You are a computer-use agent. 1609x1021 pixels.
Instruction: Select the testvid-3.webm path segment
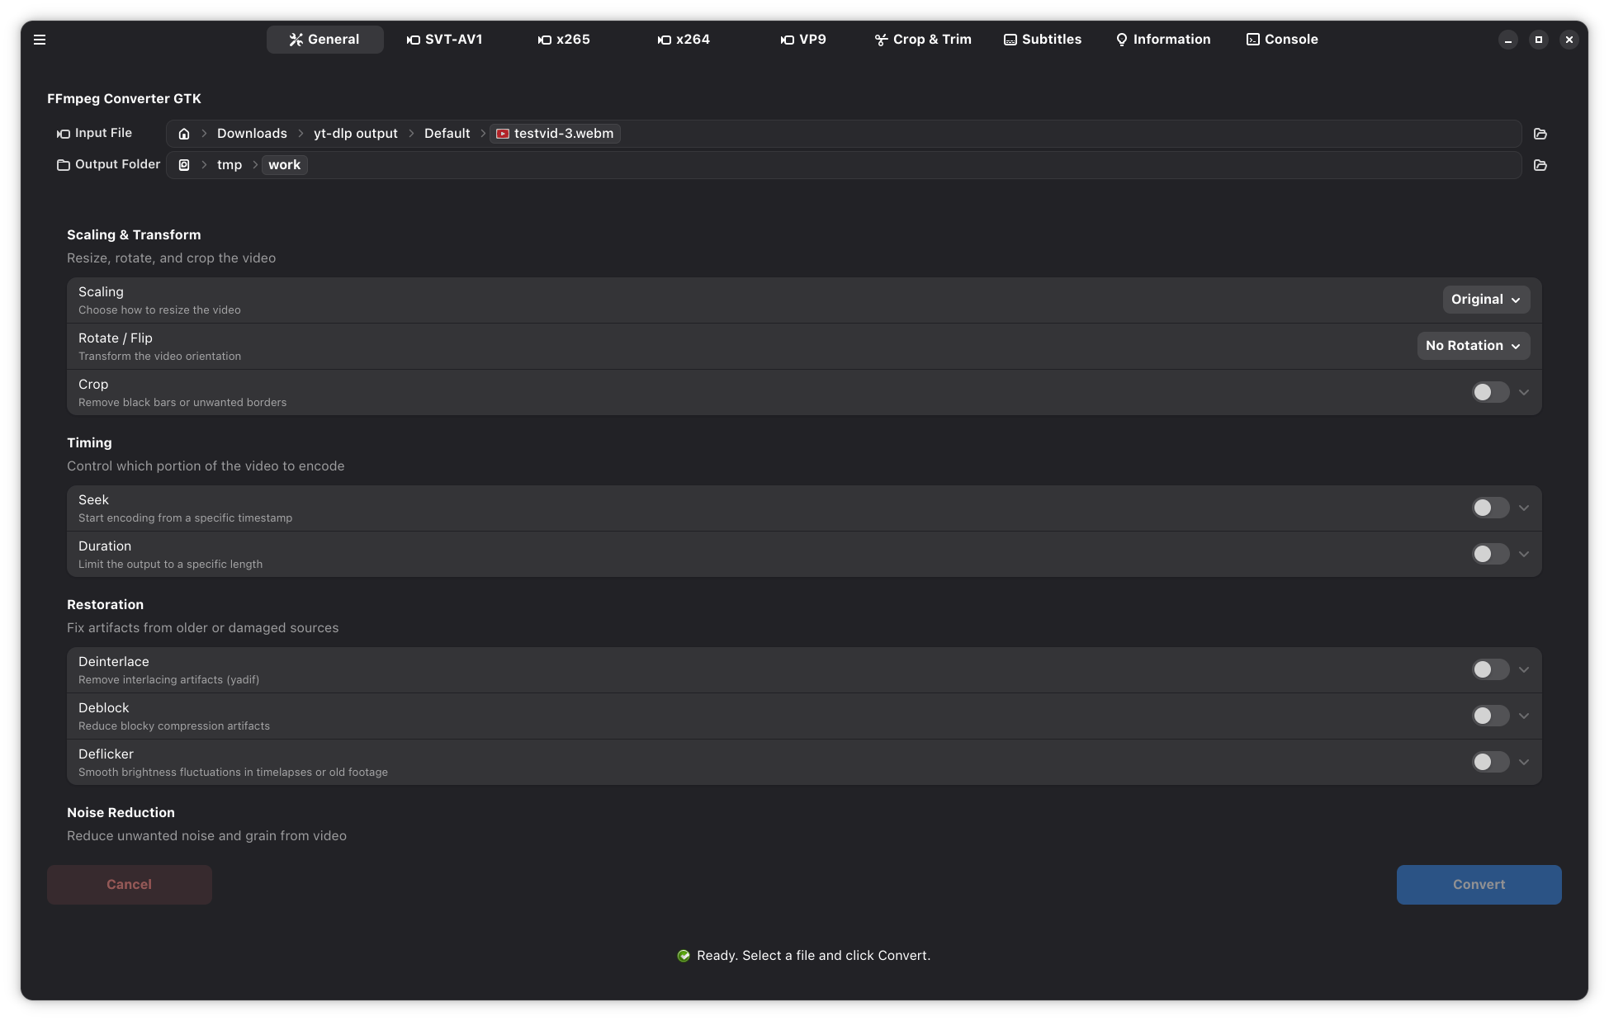coord(555,134)
